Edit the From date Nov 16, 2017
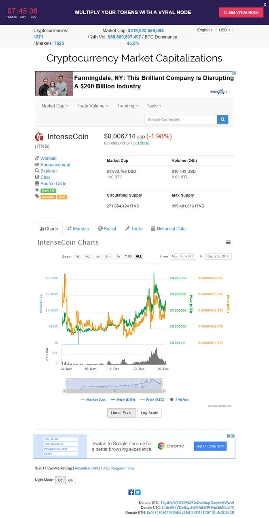The width and height of the screenshot is (269, 518). pyautogui.click(x=183, y=256)
